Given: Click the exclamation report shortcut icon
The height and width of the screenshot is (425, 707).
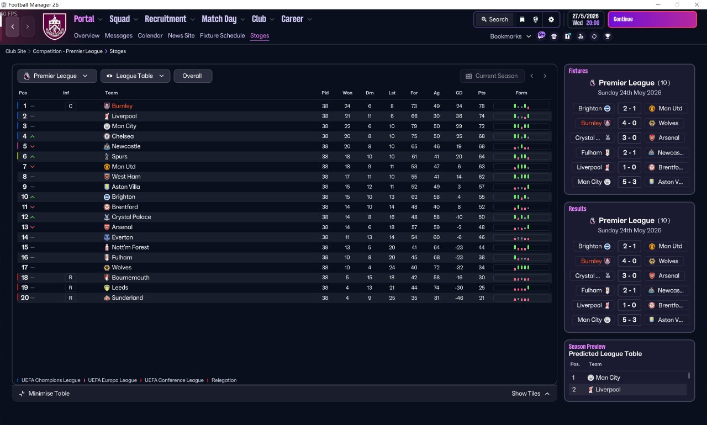Looking at the screenshot, I should 567,36.
